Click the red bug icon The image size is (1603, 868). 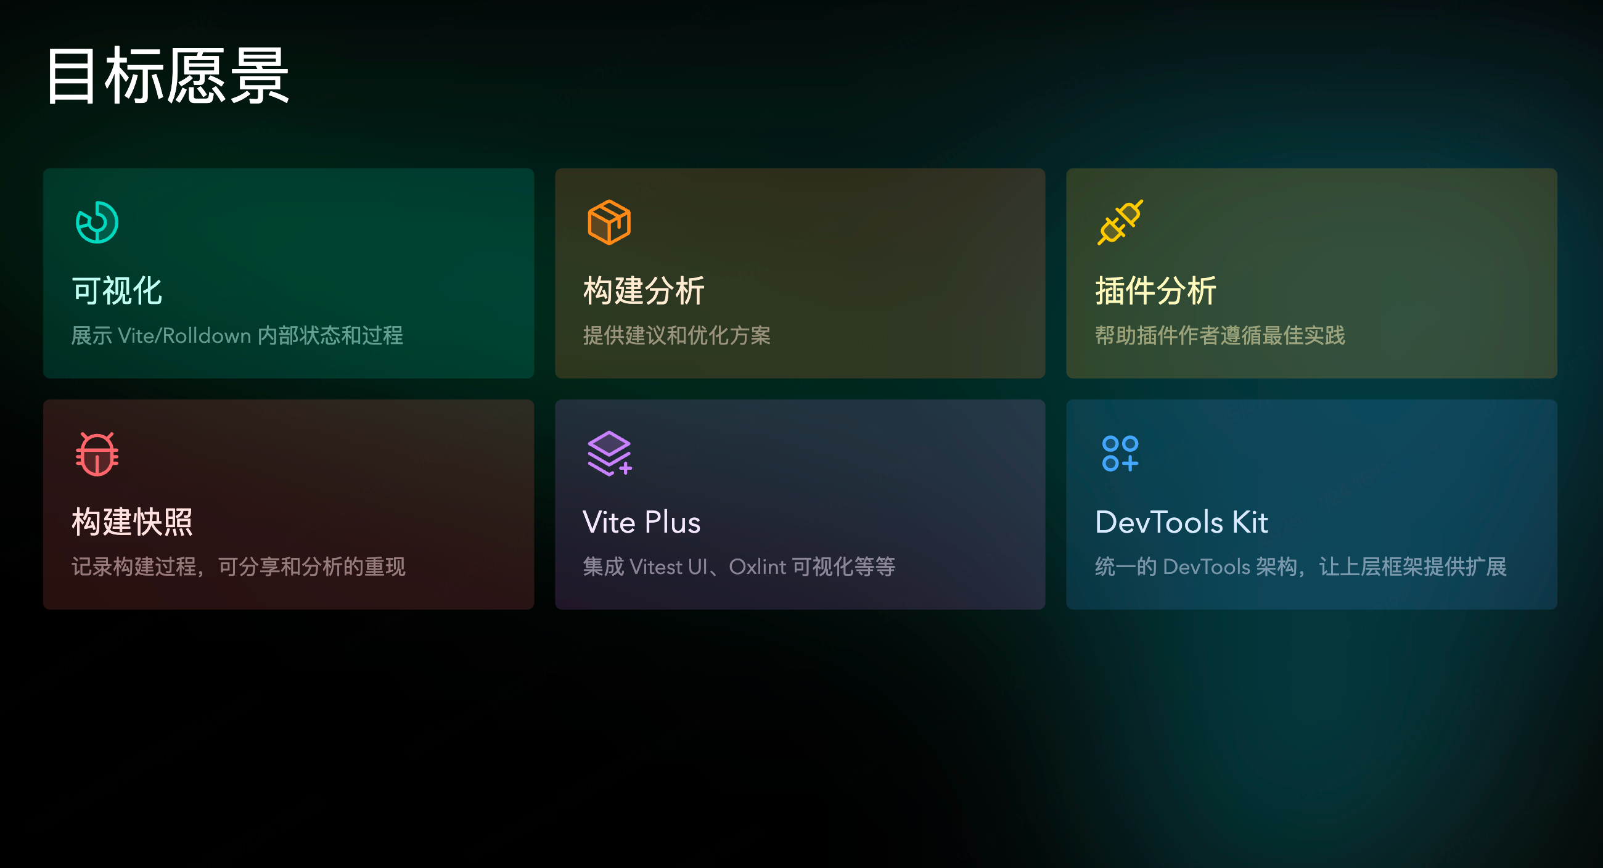[97, 454]
